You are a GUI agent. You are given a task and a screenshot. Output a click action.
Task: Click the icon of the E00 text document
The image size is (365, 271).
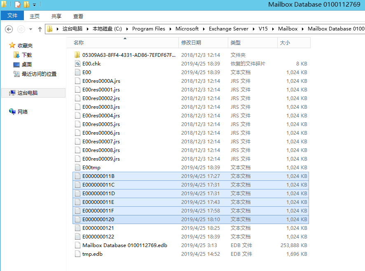point(77,72)
